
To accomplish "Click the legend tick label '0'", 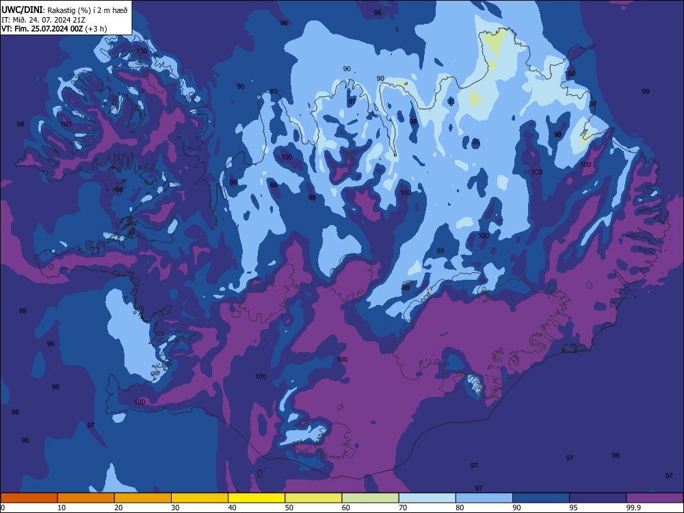I will coord(3,508).
